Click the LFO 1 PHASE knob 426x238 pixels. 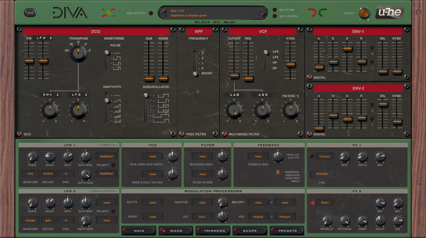tap(32, 156)
